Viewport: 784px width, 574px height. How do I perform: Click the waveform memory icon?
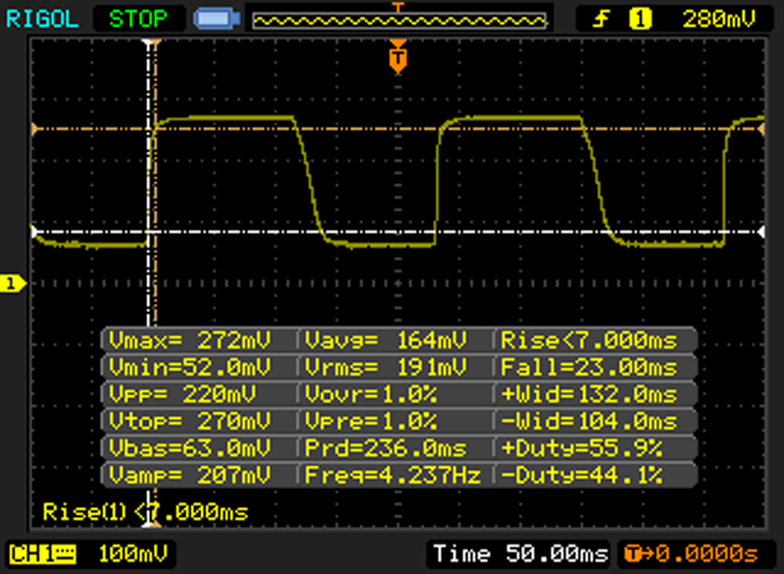click(212, 18)
